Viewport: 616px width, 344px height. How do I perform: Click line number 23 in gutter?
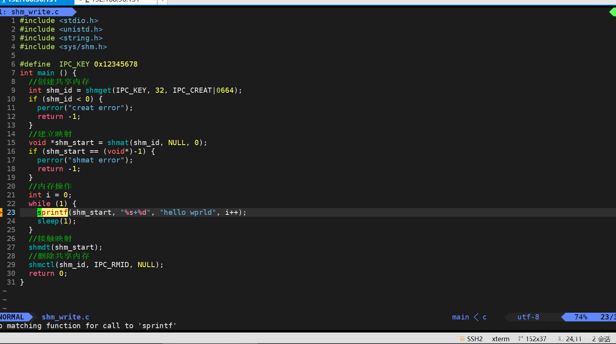11,212
